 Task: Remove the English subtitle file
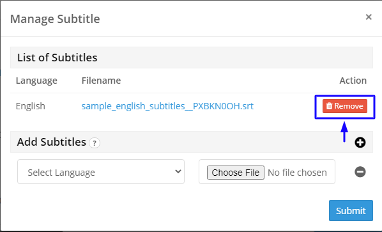pyautogui.click(x=345, y=106)
